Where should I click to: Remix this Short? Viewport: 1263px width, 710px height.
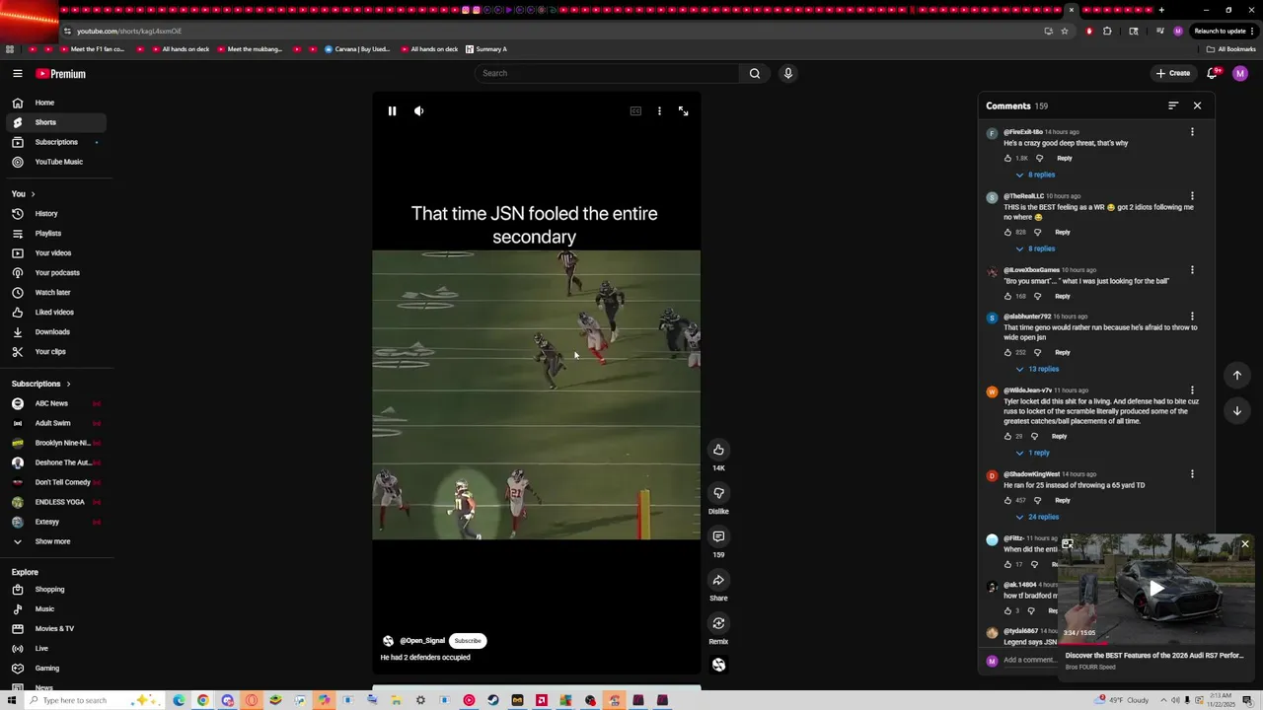click(718, 623)
